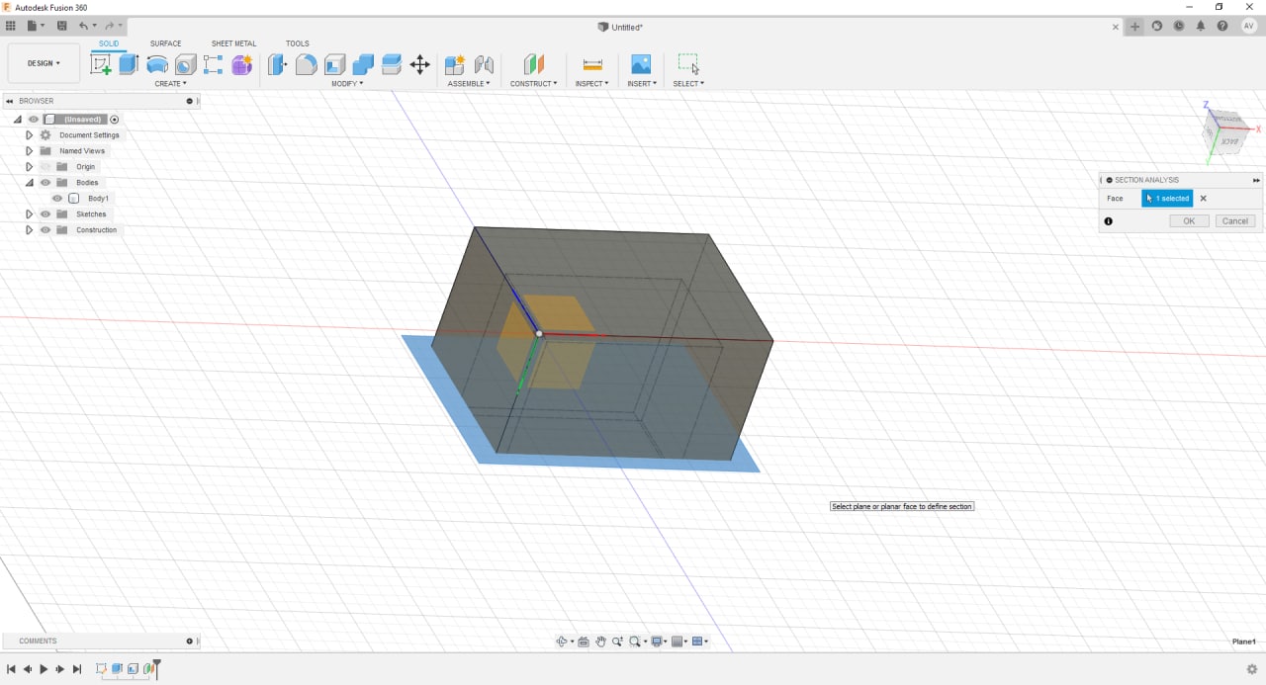This screenshot has width=1266, height=685.
Task: Switch to the SHEET METAL tab
Action: [x=233, y=43]
